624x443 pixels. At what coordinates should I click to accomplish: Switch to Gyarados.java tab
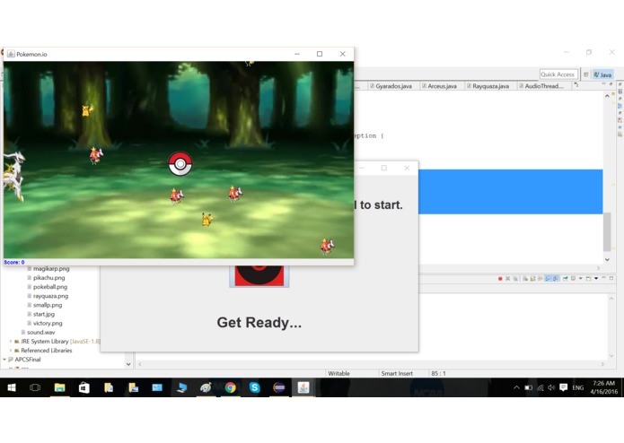click(x=391, y=86)
